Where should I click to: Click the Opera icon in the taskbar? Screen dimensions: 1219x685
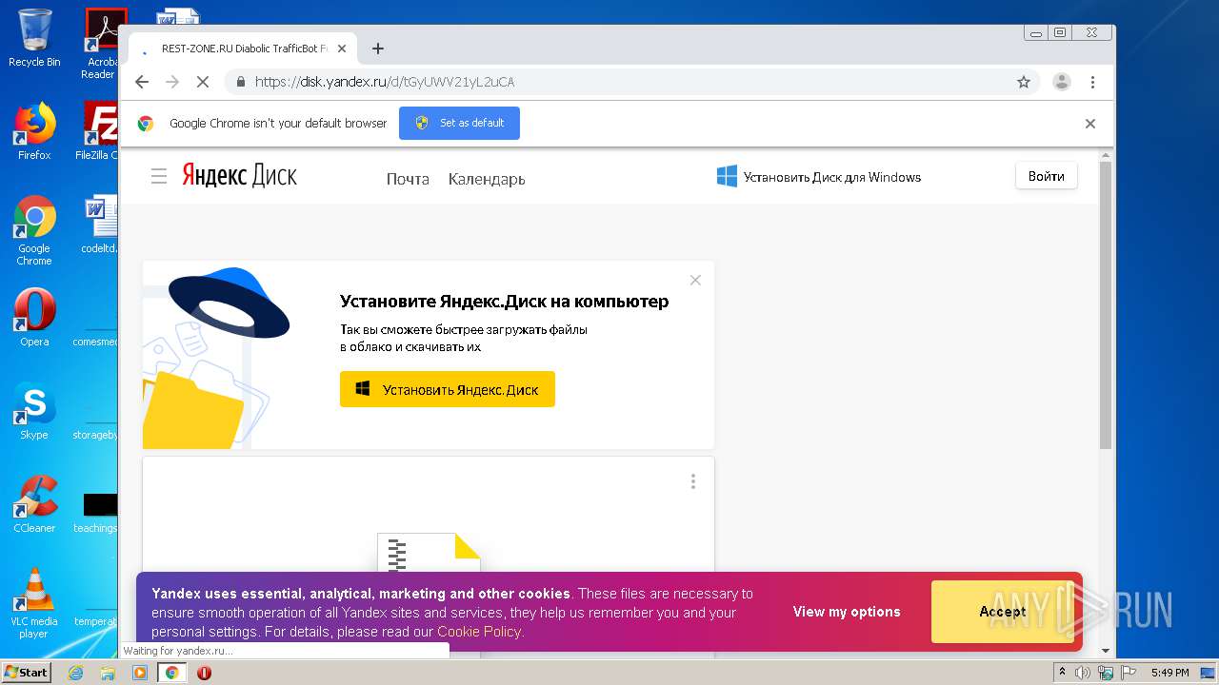204,673
